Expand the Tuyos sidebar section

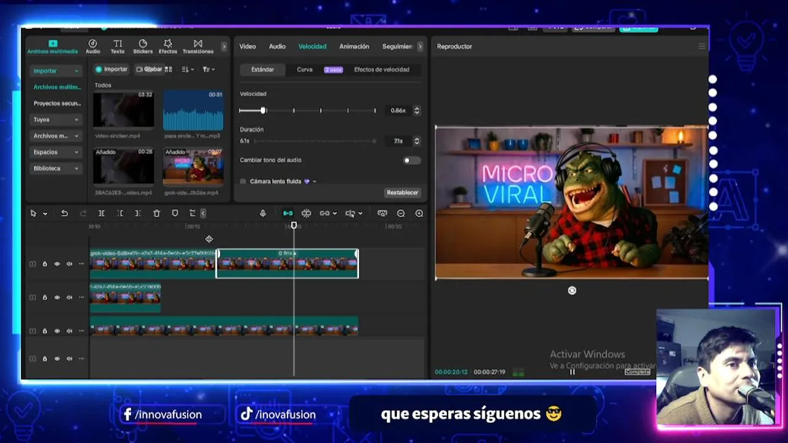[x=55, y=119]
